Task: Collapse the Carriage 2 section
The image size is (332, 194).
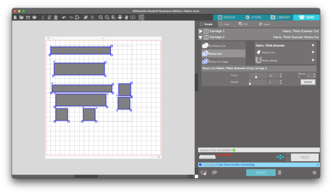Action: [201, 37]
